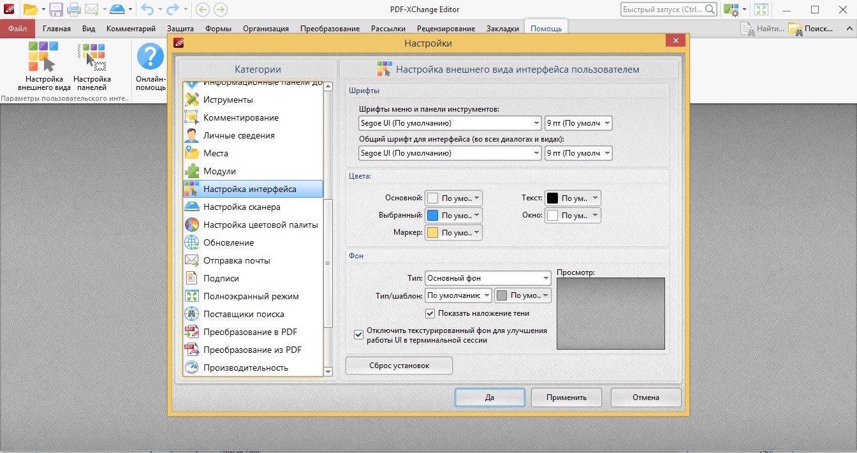857x453 pixels.
Task: Expand the Тип Основной фон dropdown
Action: pos(488,278)
